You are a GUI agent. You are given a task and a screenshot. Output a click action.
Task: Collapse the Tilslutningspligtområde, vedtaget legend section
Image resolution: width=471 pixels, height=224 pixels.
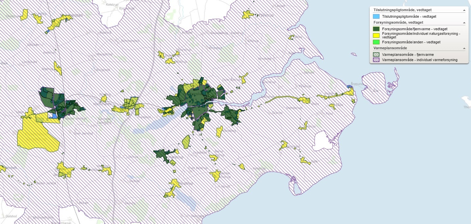pos(464,10)
